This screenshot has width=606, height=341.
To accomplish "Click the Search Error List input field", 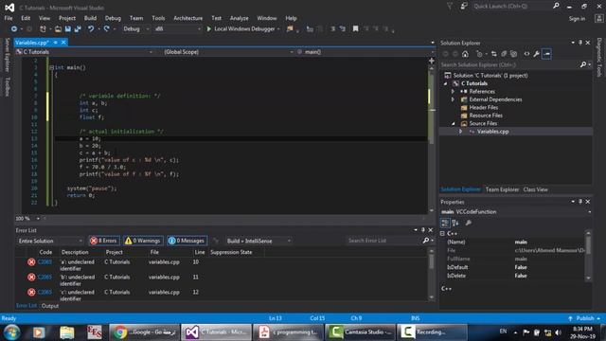I will 383,241.
